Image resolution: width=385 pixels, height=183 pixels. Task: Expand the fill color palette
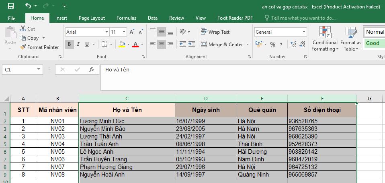(128, 45)
